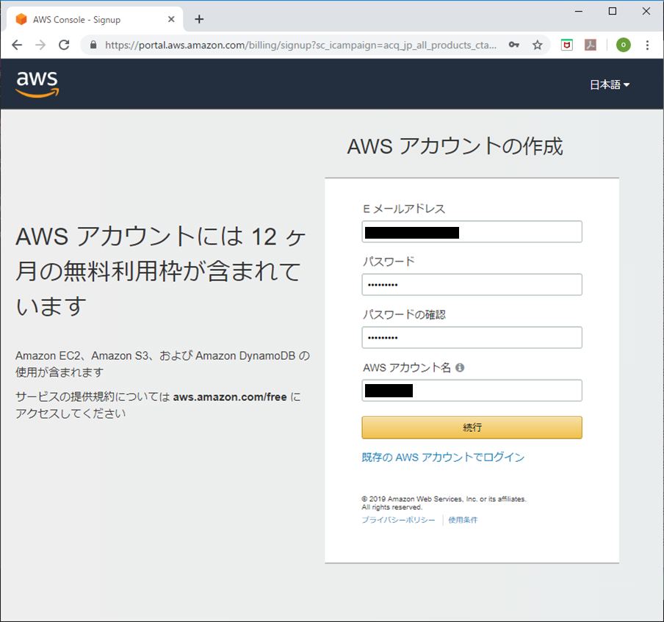
Task: Click the AWS アカウント名 input field
Action: (x=472, y=391)
